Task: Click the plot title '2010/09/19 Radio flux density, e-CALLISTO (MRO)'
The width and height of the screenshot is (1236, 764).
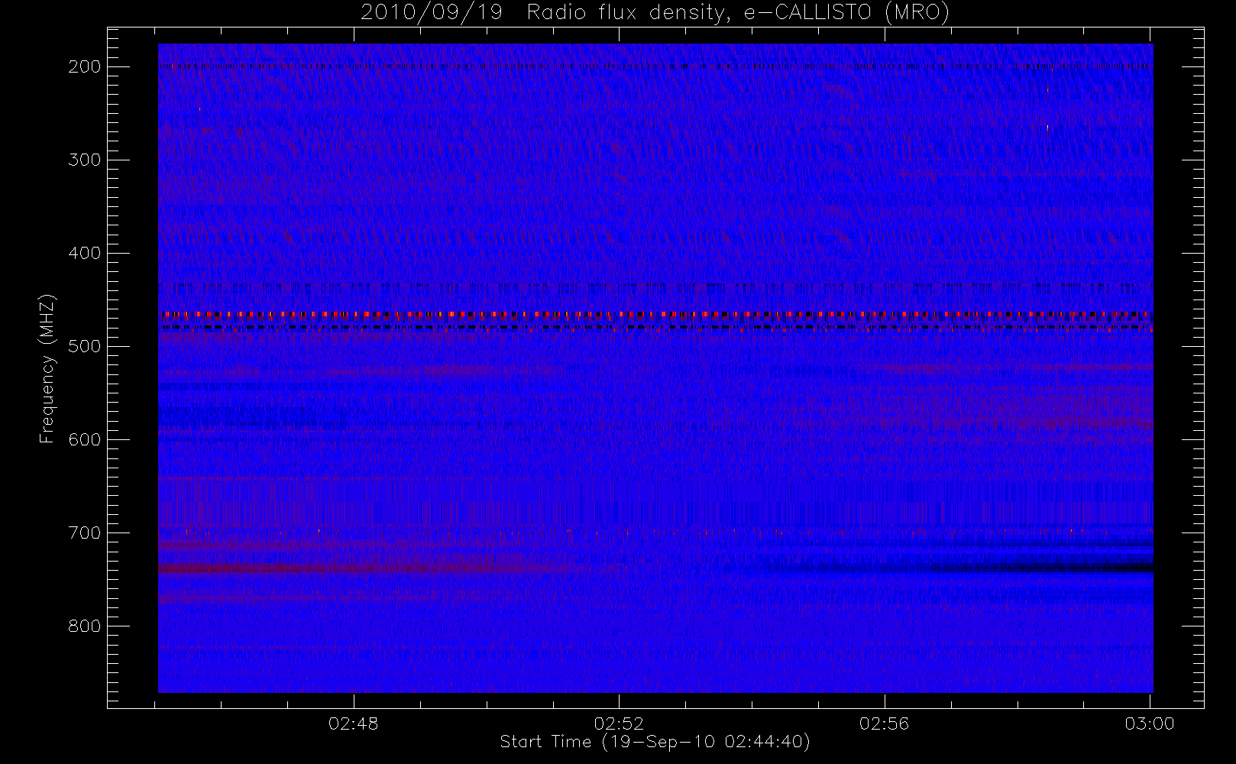Action: [x=655, y=13]
